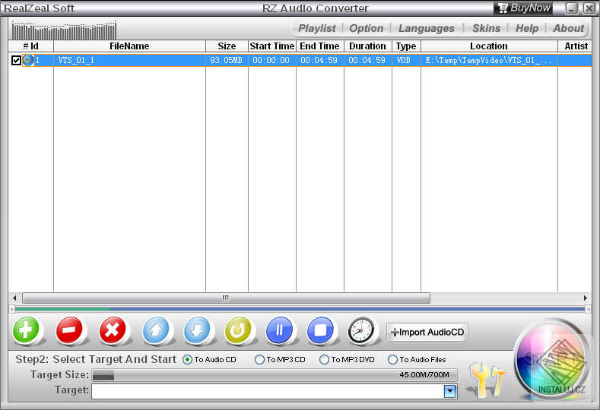The width and height of the screenshot is (600, 410).
Task: Click the horizontal scrollbar thumb
Action: click(x=226, y=298)
